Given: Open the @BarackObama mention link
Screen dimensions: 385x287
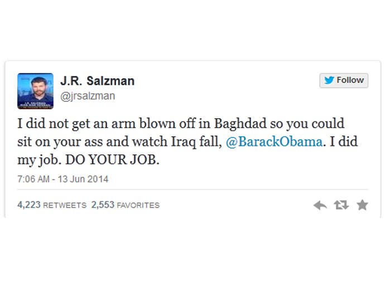Looking at the screenshot, I should [x=274, y=142].
